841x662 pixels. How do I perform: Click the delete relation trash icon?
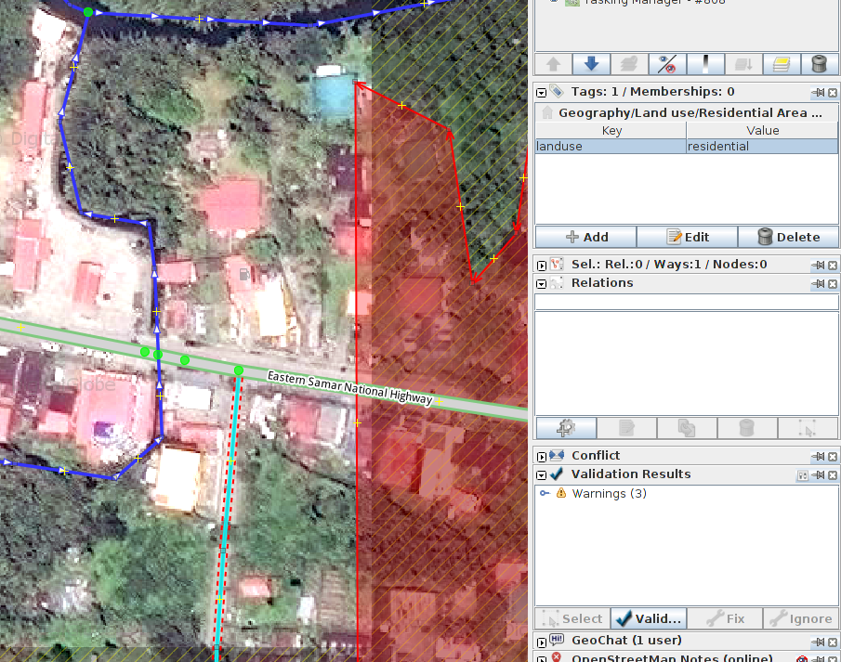(747, 428)
